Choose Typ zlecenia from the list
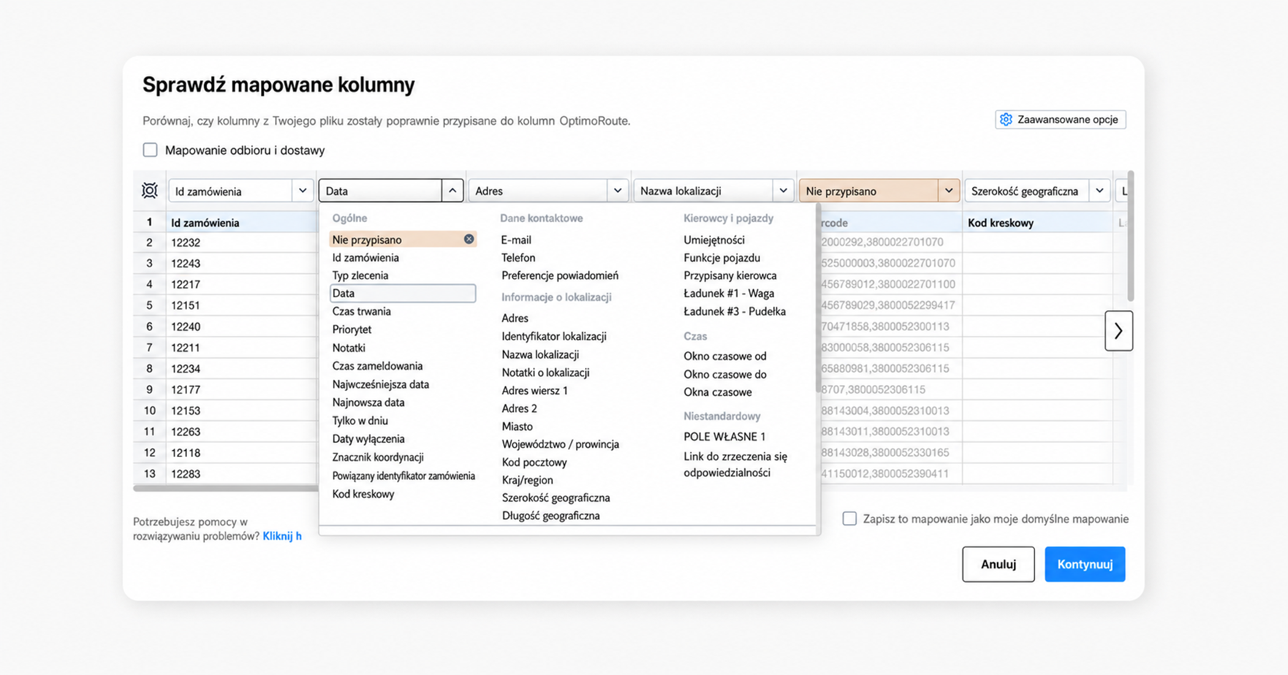 [x=360, y=275]
